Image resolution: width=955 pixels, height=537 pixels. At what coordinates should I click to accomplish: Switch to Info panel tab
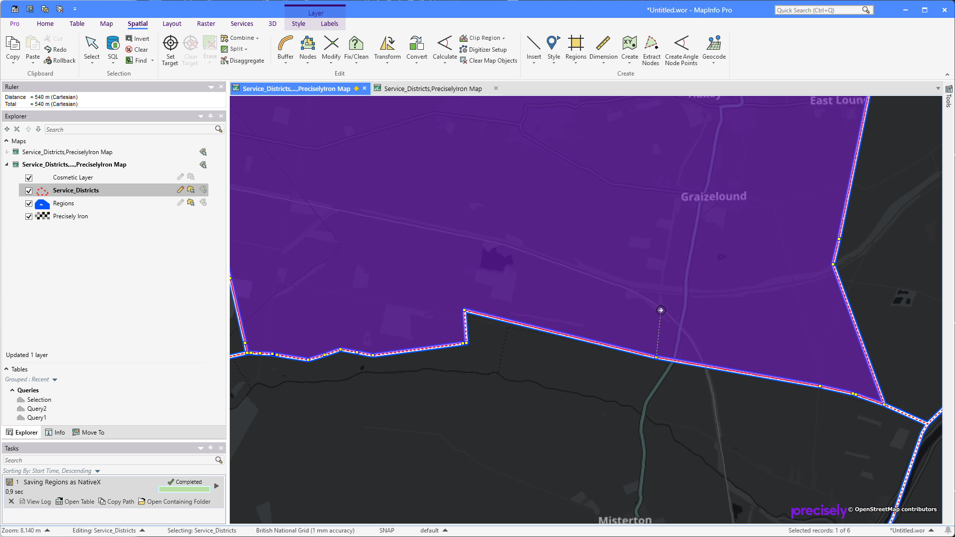(x=55, y=433)
